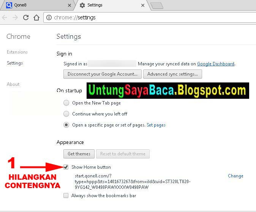
Task: Open the Google Dashboard link
Action: tap(216, 64)
